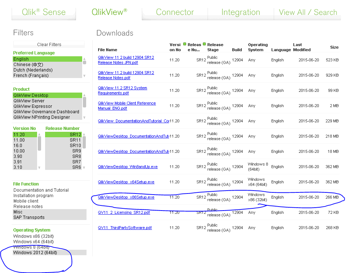Image resolution: width=353 pixels, height=273 pixels.
Task: Select QlikView Desktop product filter
Action: [48, 95]
